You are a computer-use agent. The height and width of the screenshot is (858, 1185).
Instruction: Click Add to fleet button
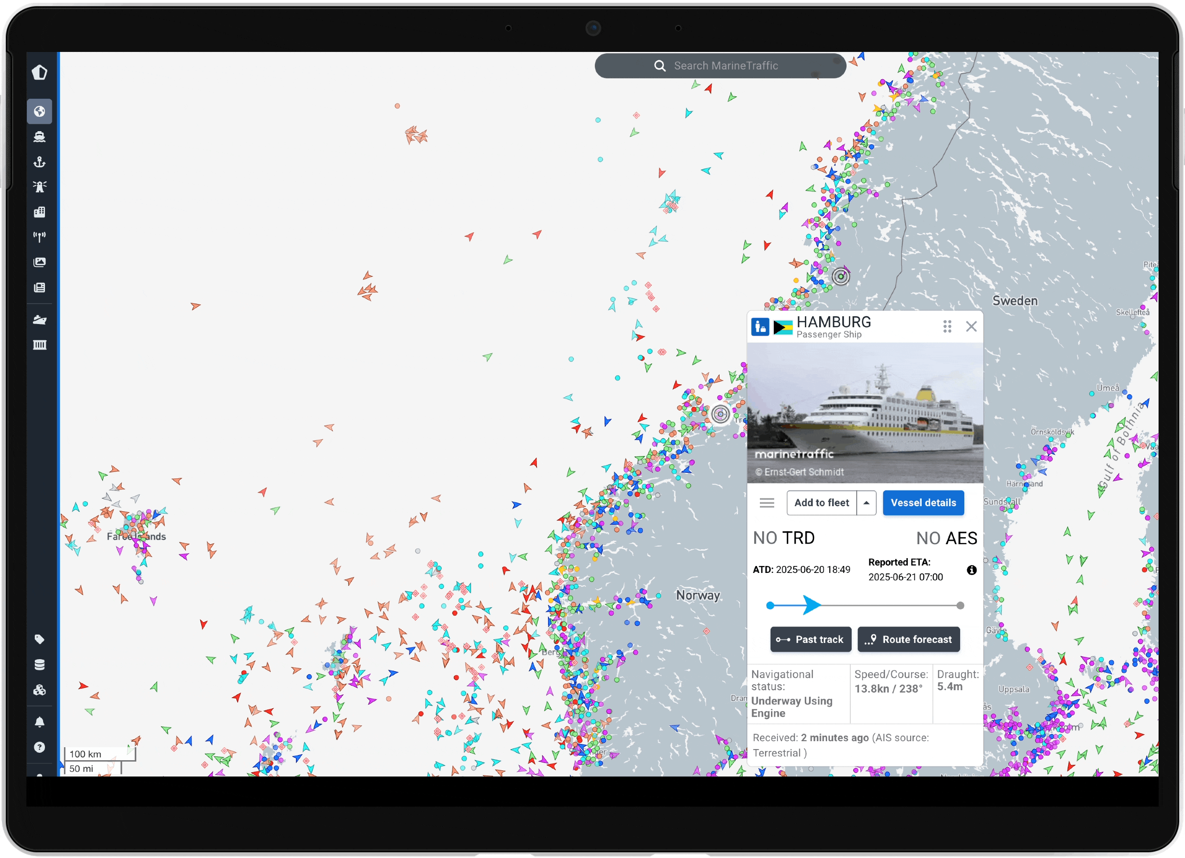click(822, 502)
